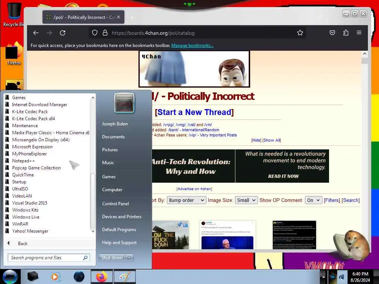Open media player taskbar icon
379x284 pixels.
pyautogui.click(x=55, y=277)
